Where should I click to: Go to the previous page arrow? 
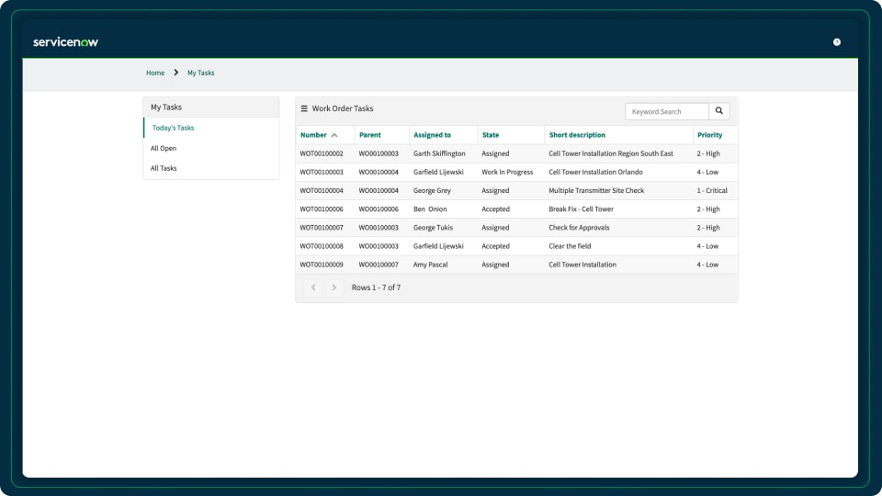[x=313, y=287]
